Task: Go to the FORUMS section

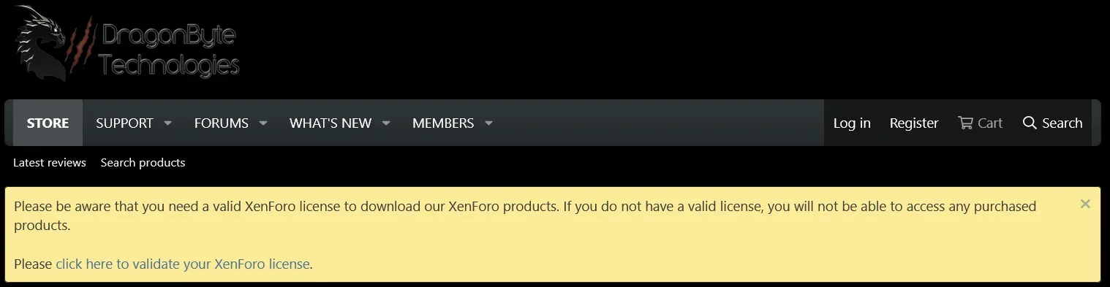Action: [221, 123]
